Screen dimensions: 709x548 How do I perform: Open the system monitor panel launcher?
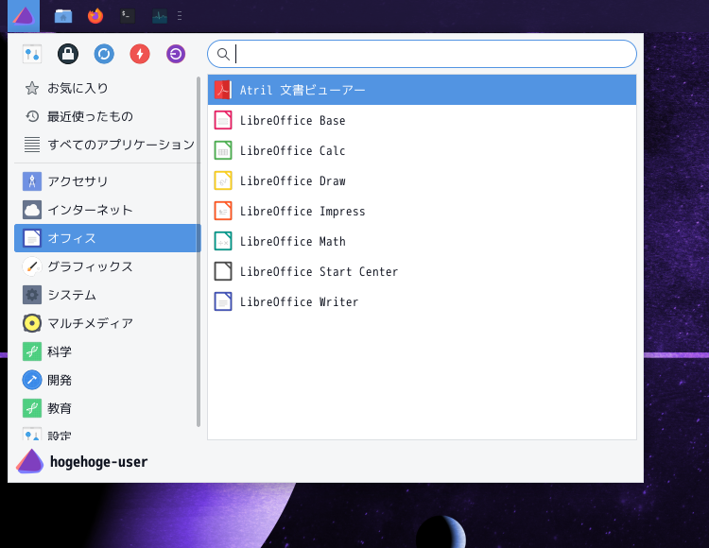click(x=160, y=17)
